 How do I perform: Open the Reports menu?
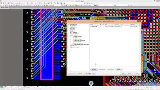click(x=36, y=3)
